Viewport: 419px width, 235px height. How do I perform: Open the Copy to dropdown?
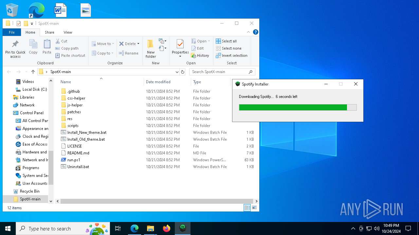(103, 53)
